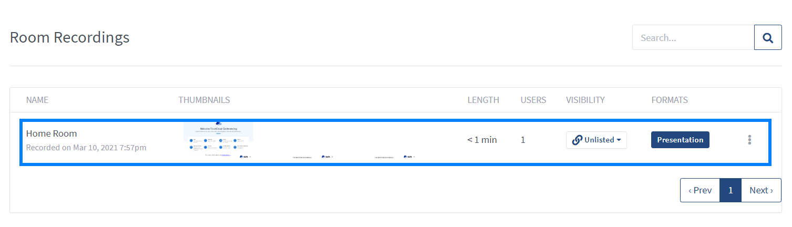Click the magnifying glass search button
Viewport: 792px width, 227px height.
pyautogui.click(x=768, y=37)
